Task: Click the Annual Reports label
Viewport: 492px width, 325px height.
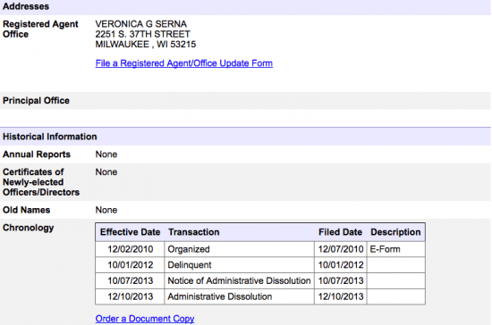Action: (37, 154)
